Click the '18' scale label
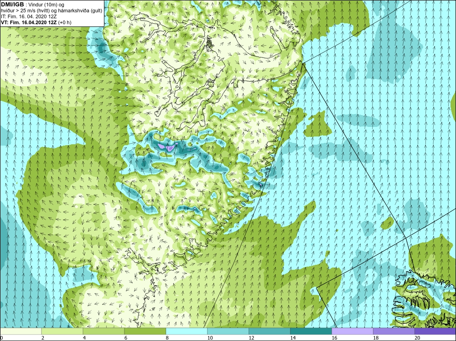Image resolution: width=456 pixels, height=341 pixels. coord(376,338)
